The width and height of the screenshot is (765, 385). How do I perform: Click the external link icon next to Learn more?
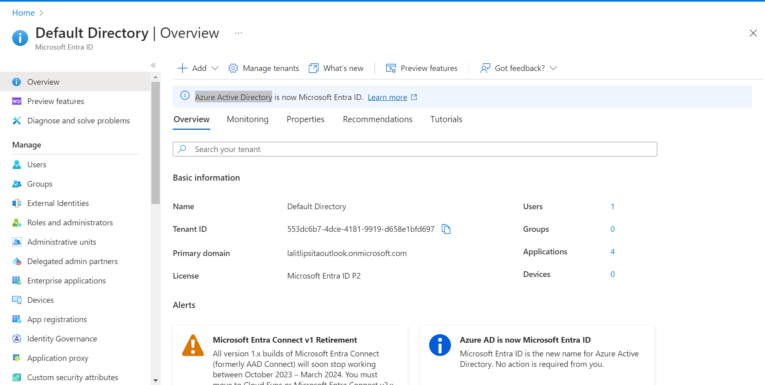[x=414, y=97]
